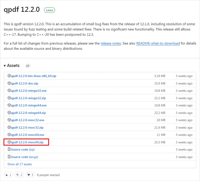Toggle the thumbs up reaction
Image resolution: width=200 pixels, height=181 pixels.
pyautogui.click(x=8, y=175)
